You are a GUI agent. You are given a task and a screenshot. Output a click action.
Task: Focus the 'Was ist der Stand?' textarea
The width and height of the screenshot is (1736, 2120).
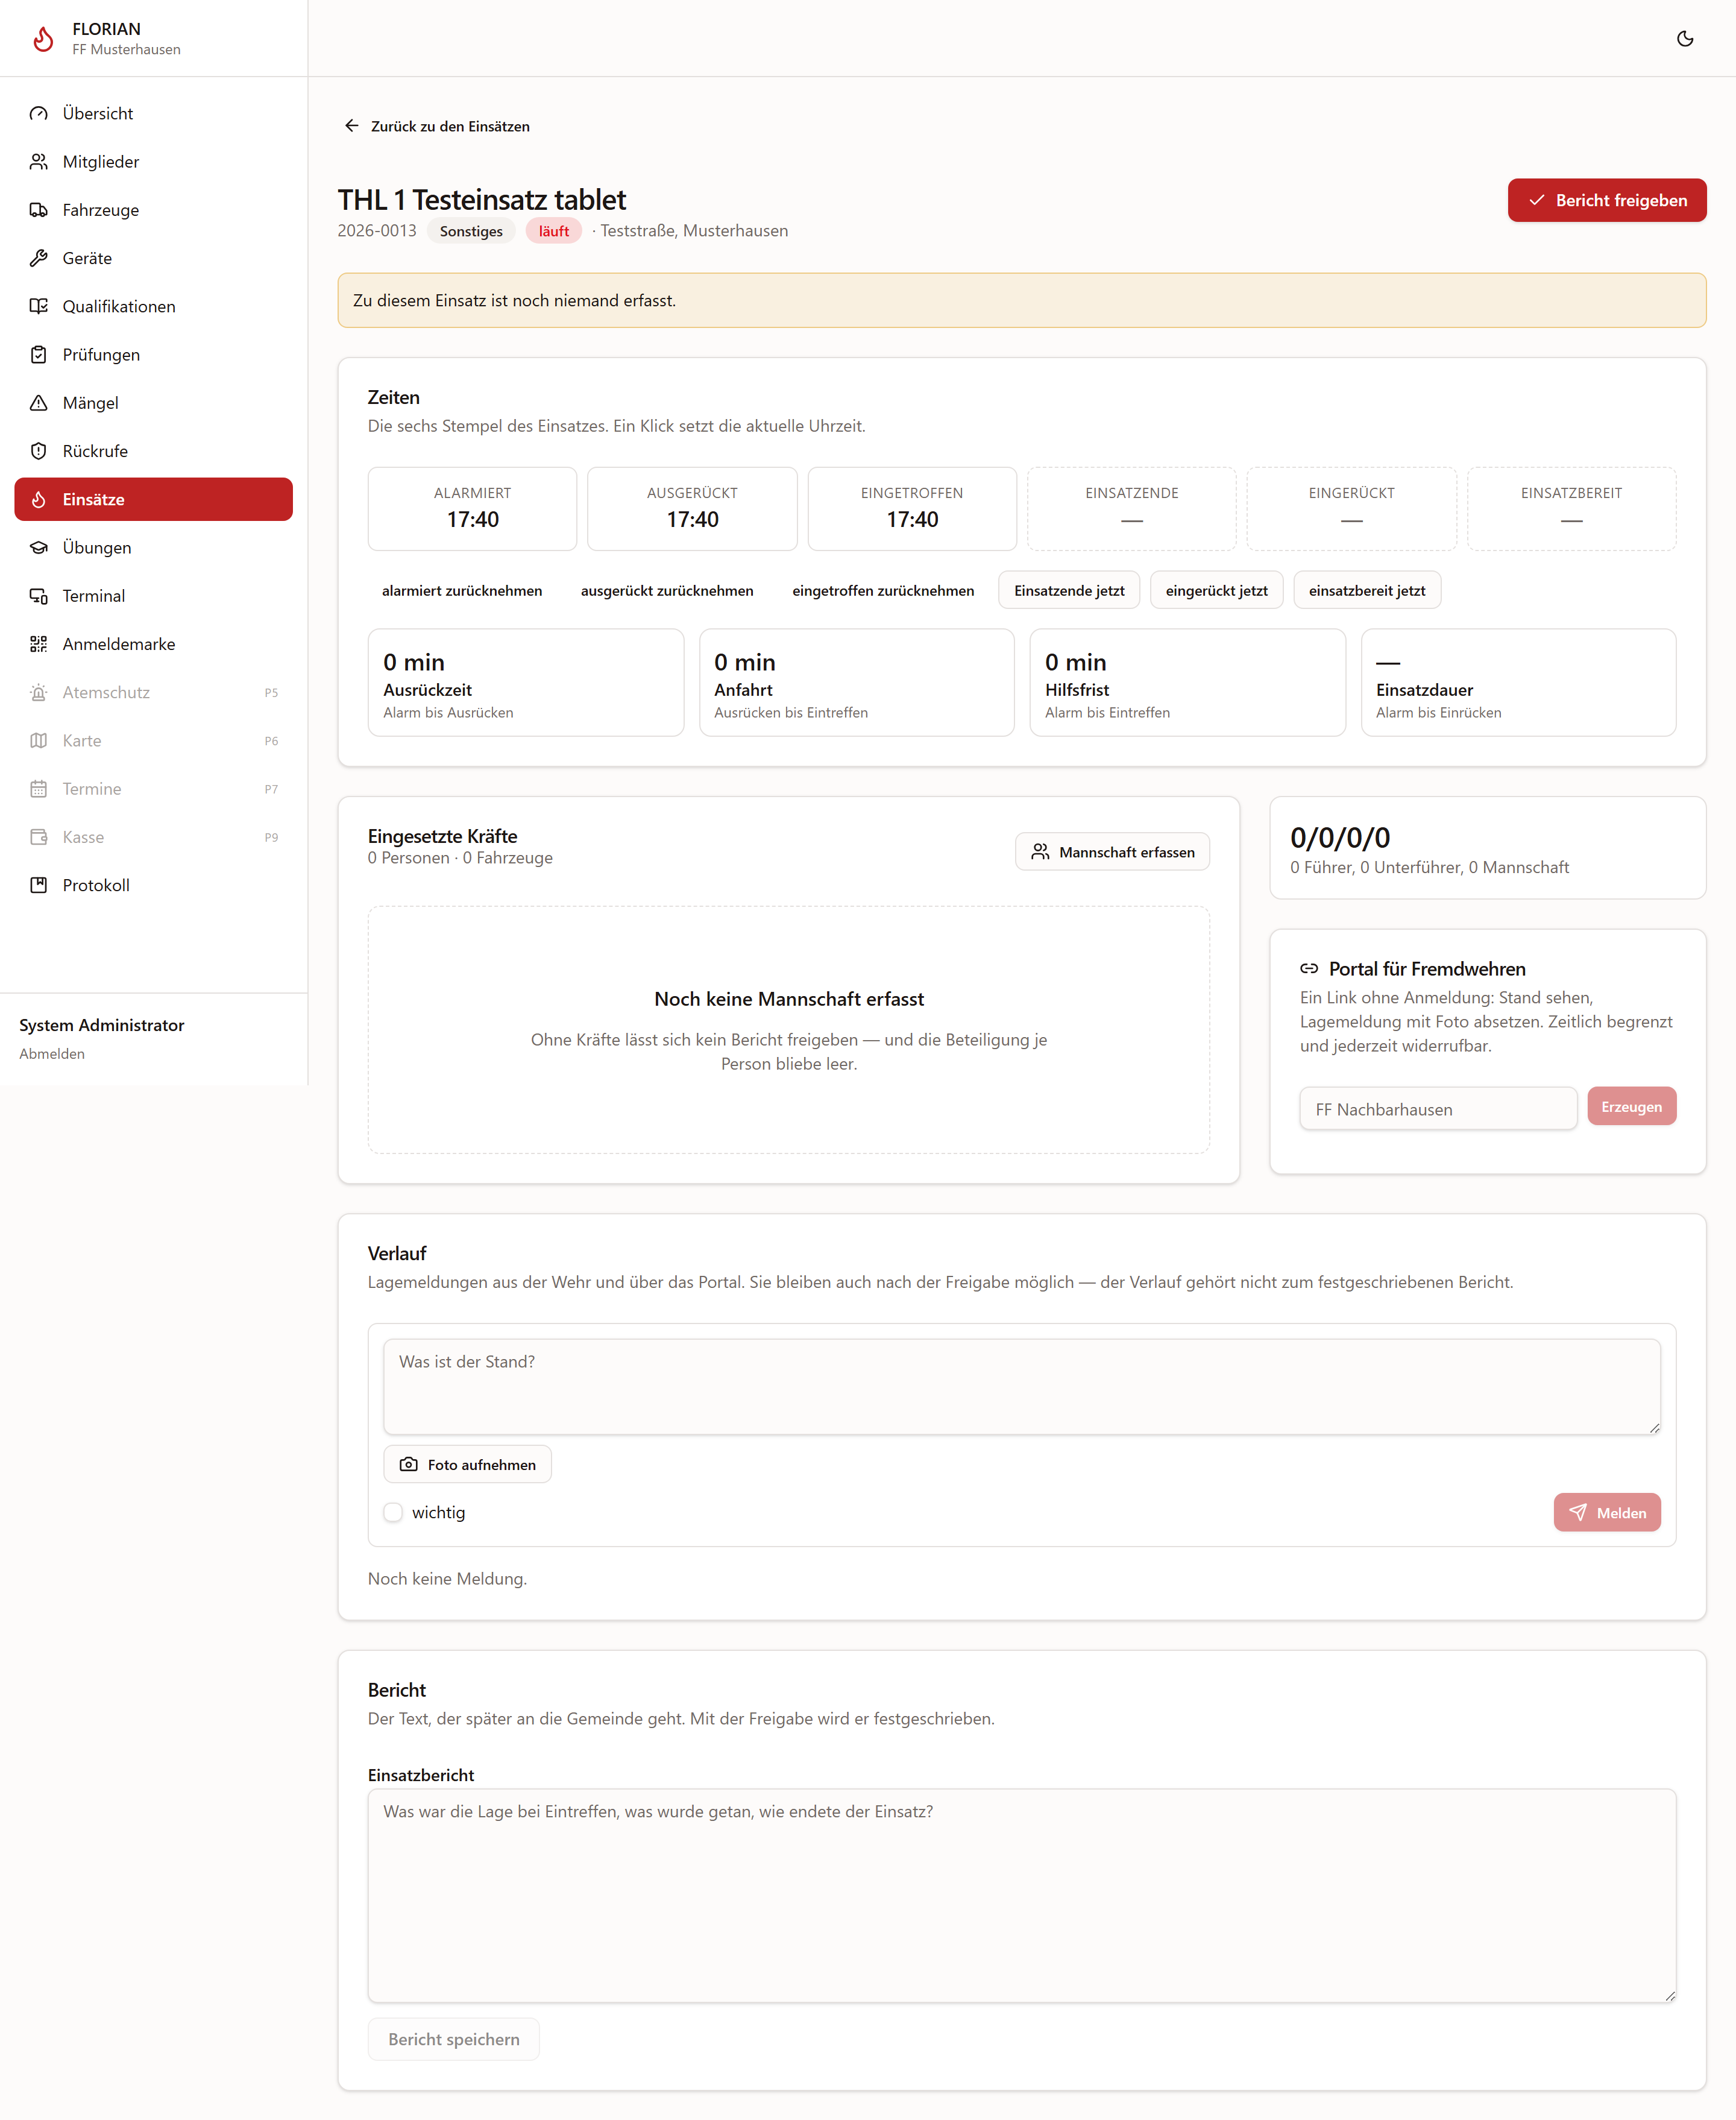(x=1021, y=1387)
